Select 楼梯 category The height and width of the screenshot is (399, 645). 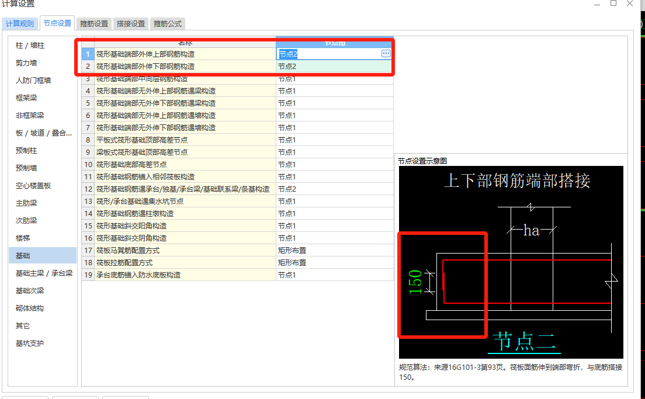click(x=23, y=238)
